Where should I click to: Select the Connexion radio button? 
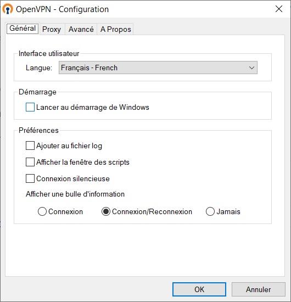tap(42, 211)
